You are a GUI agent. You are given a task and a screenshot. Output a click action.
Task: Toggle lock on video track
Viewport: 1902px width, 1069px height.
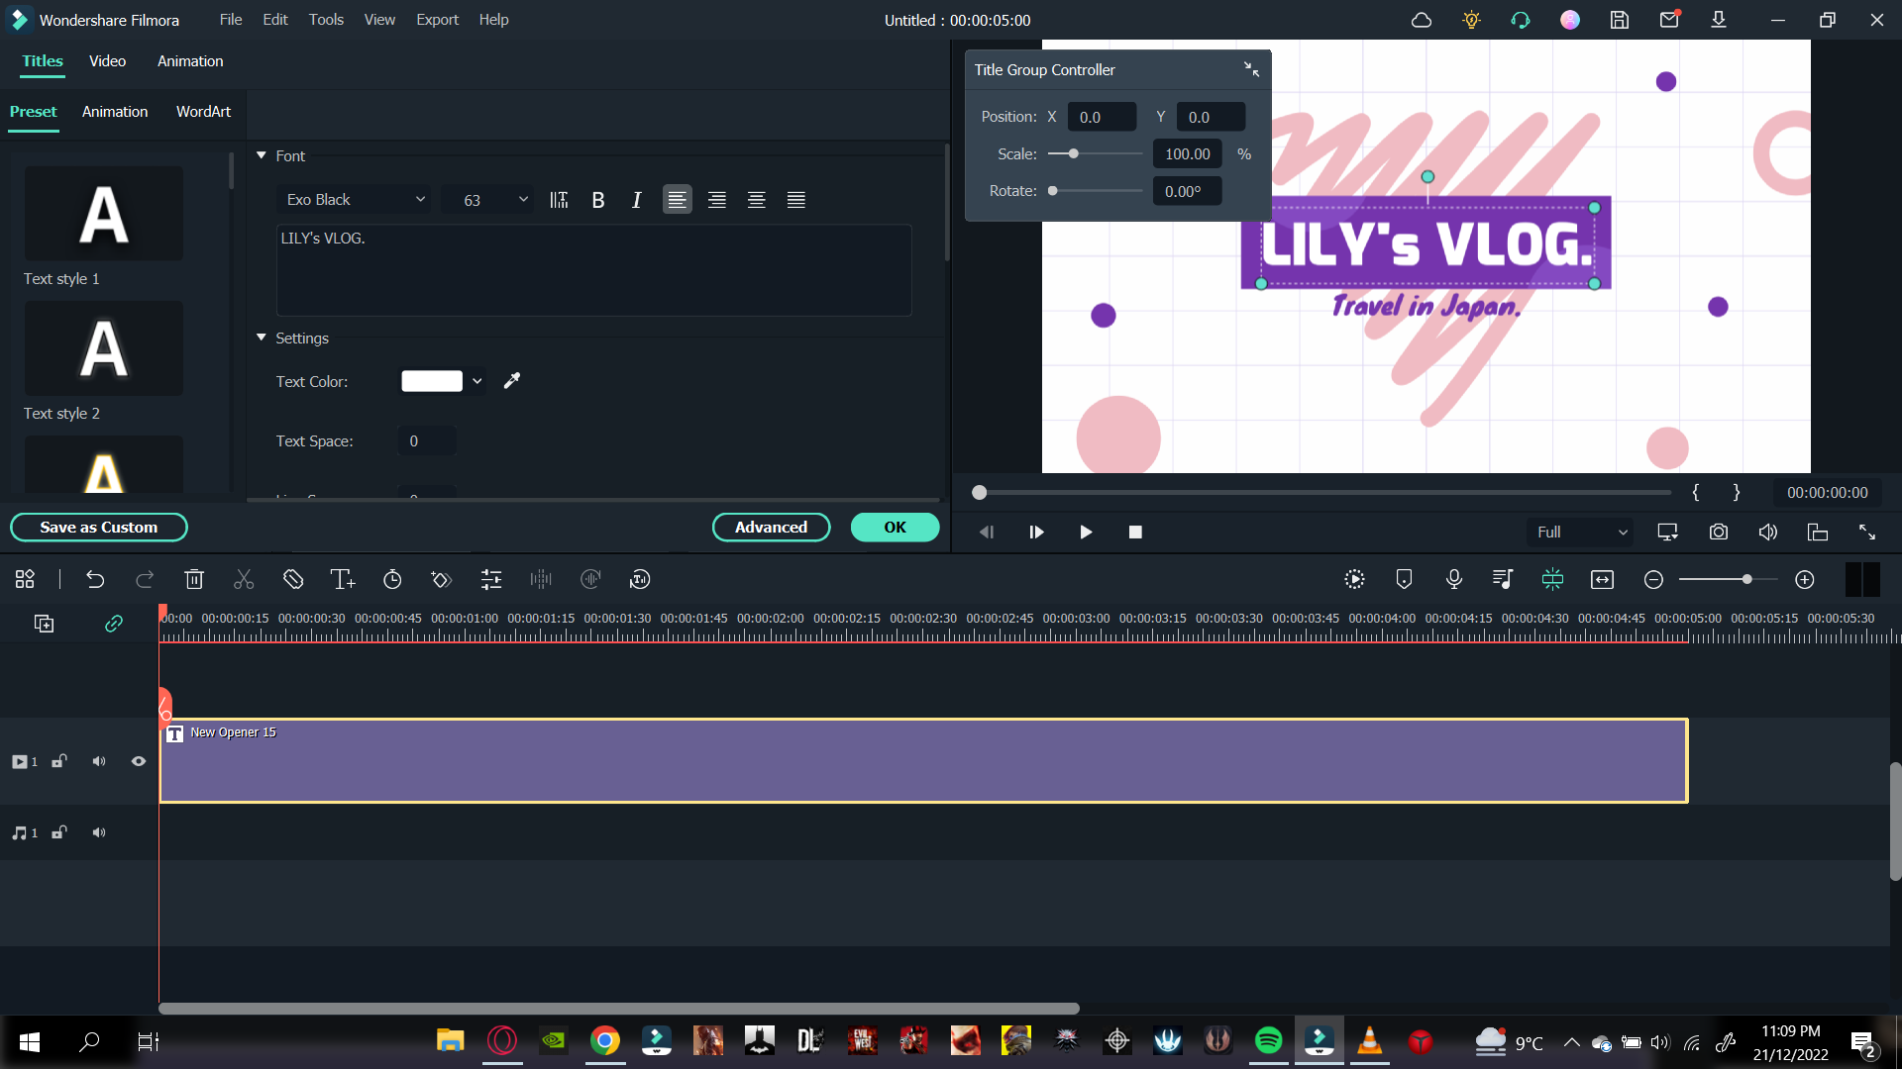(58, 761)
